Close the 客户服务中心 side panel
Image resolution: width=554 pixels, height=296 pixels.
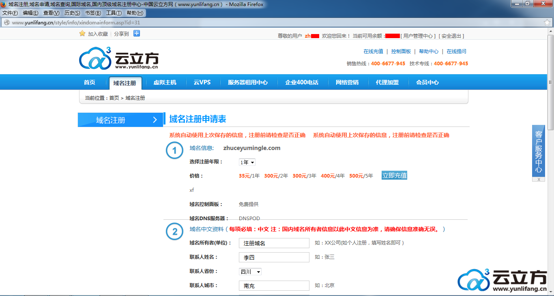[539, 179]
